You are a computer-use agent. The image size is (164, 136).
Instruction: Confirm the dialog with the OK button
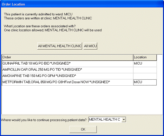[x=83, y=129]
